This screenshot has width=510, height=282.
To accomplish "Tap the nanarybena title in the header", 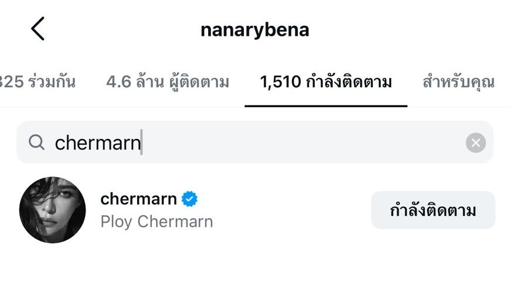I will [254, 30].
